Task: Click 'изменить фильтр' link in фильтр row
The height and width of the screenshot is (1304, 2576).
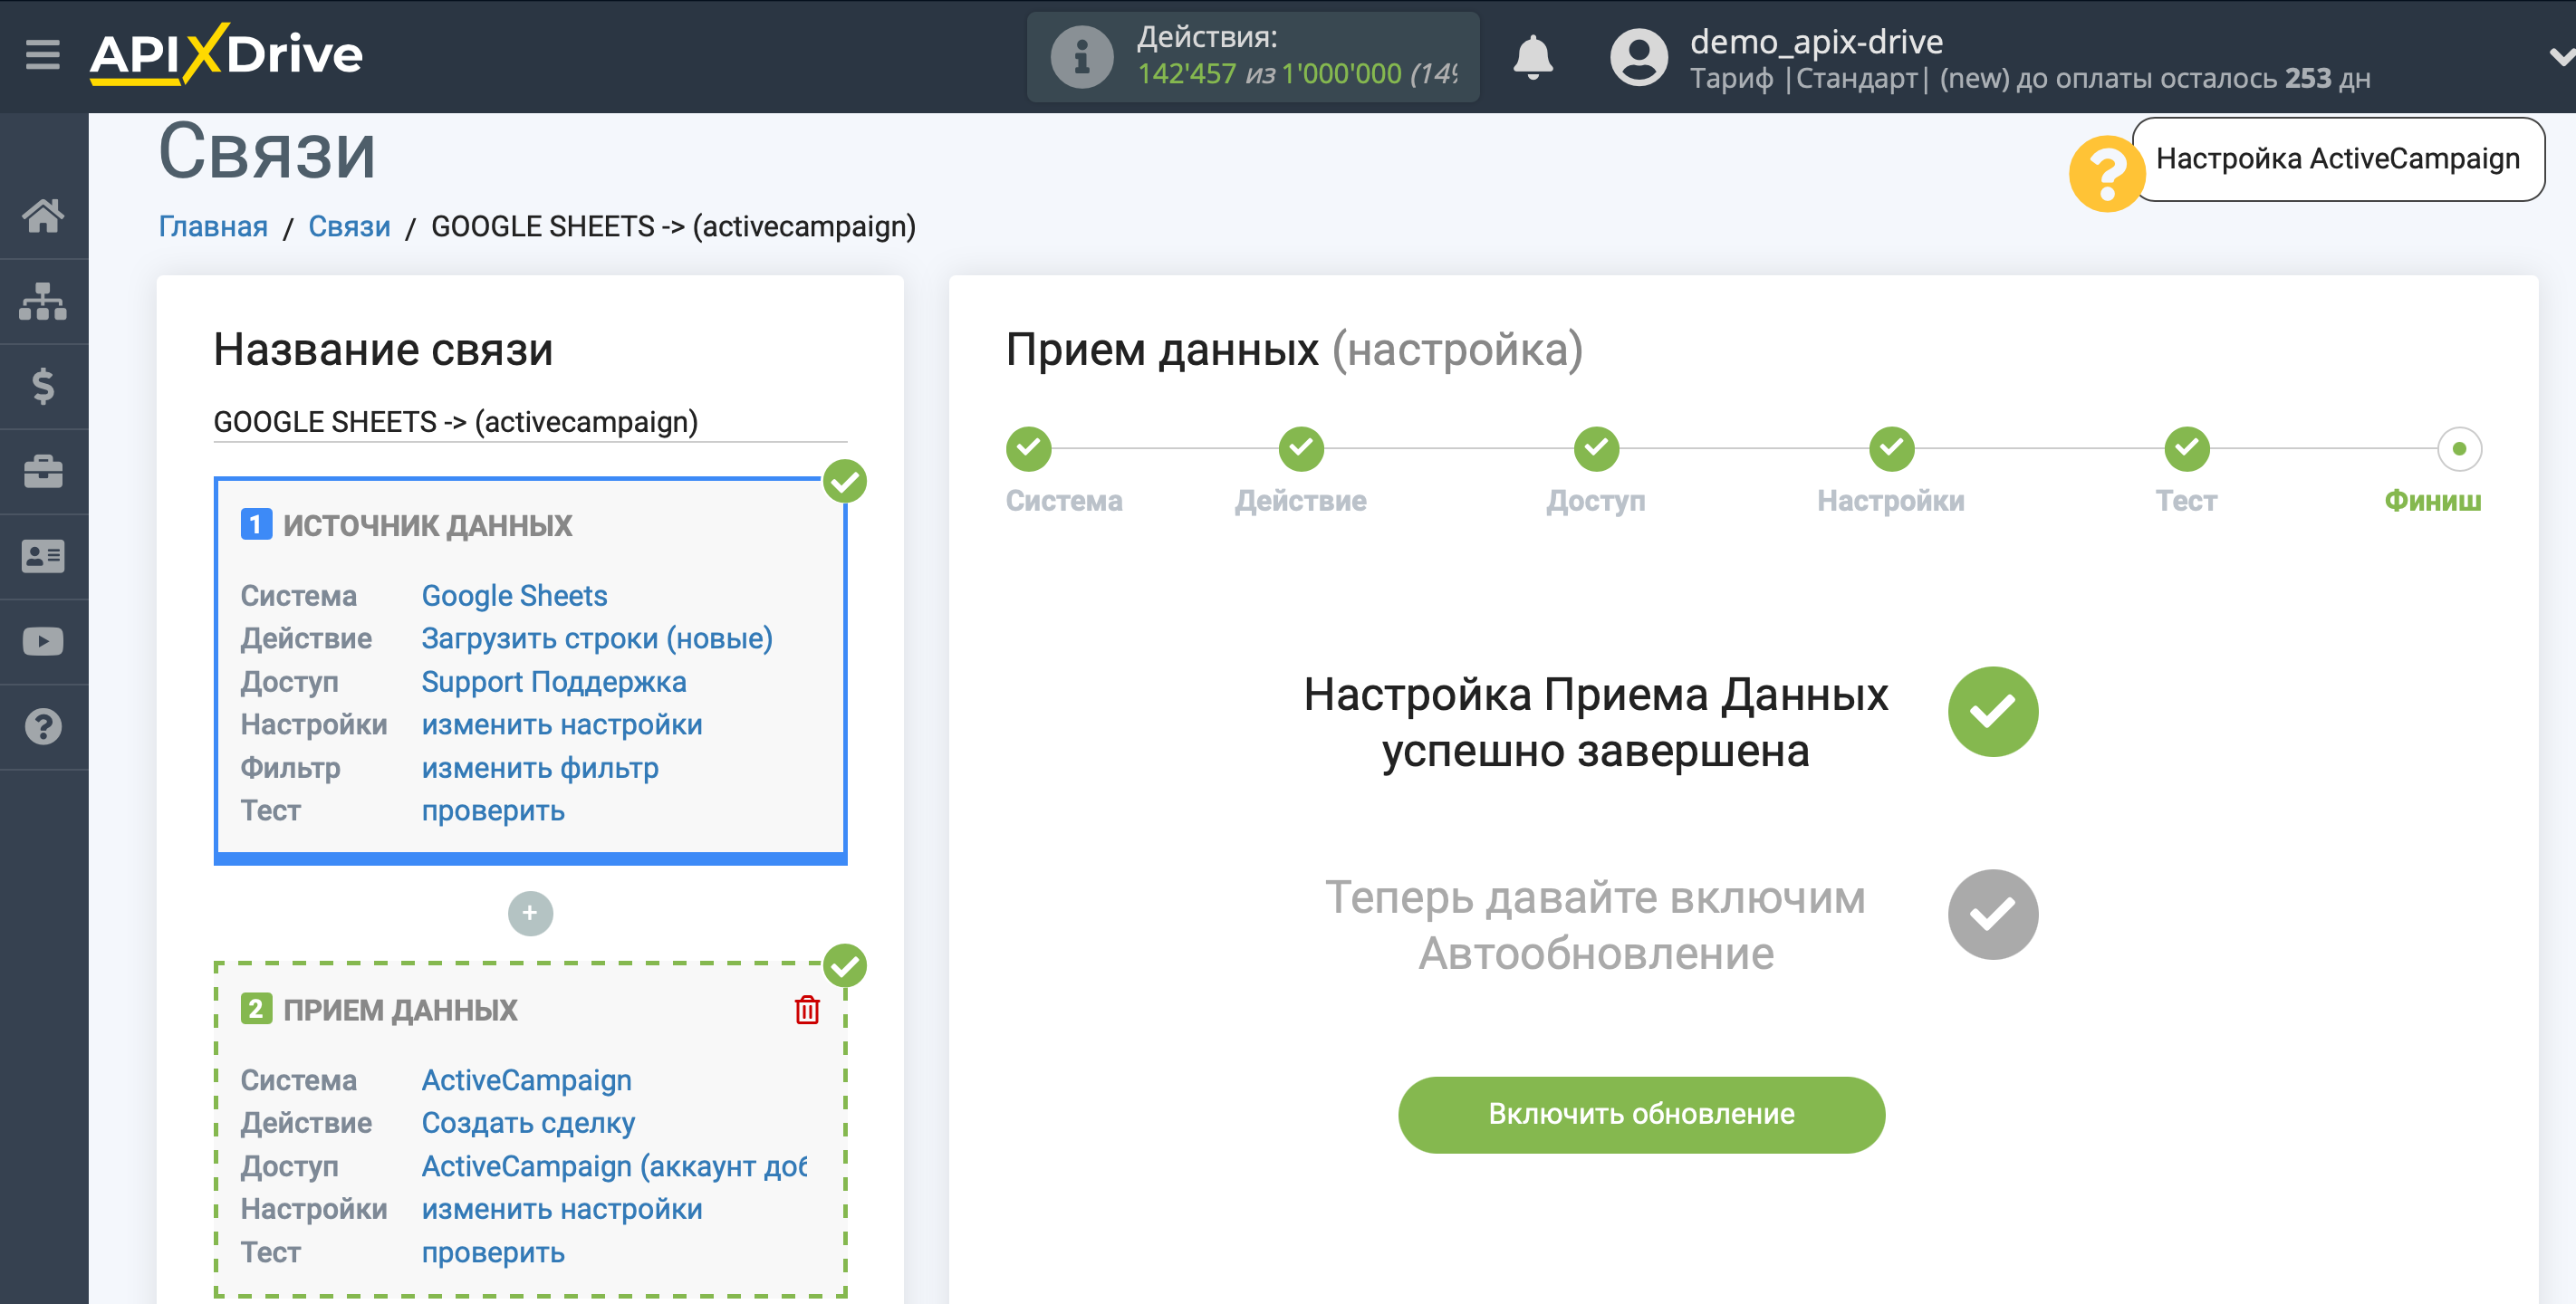Action: coord(539,769)
